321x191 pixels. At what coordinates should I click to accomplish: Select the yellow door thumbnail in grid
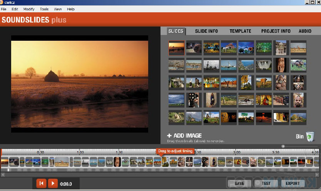[x=281, y=117]
